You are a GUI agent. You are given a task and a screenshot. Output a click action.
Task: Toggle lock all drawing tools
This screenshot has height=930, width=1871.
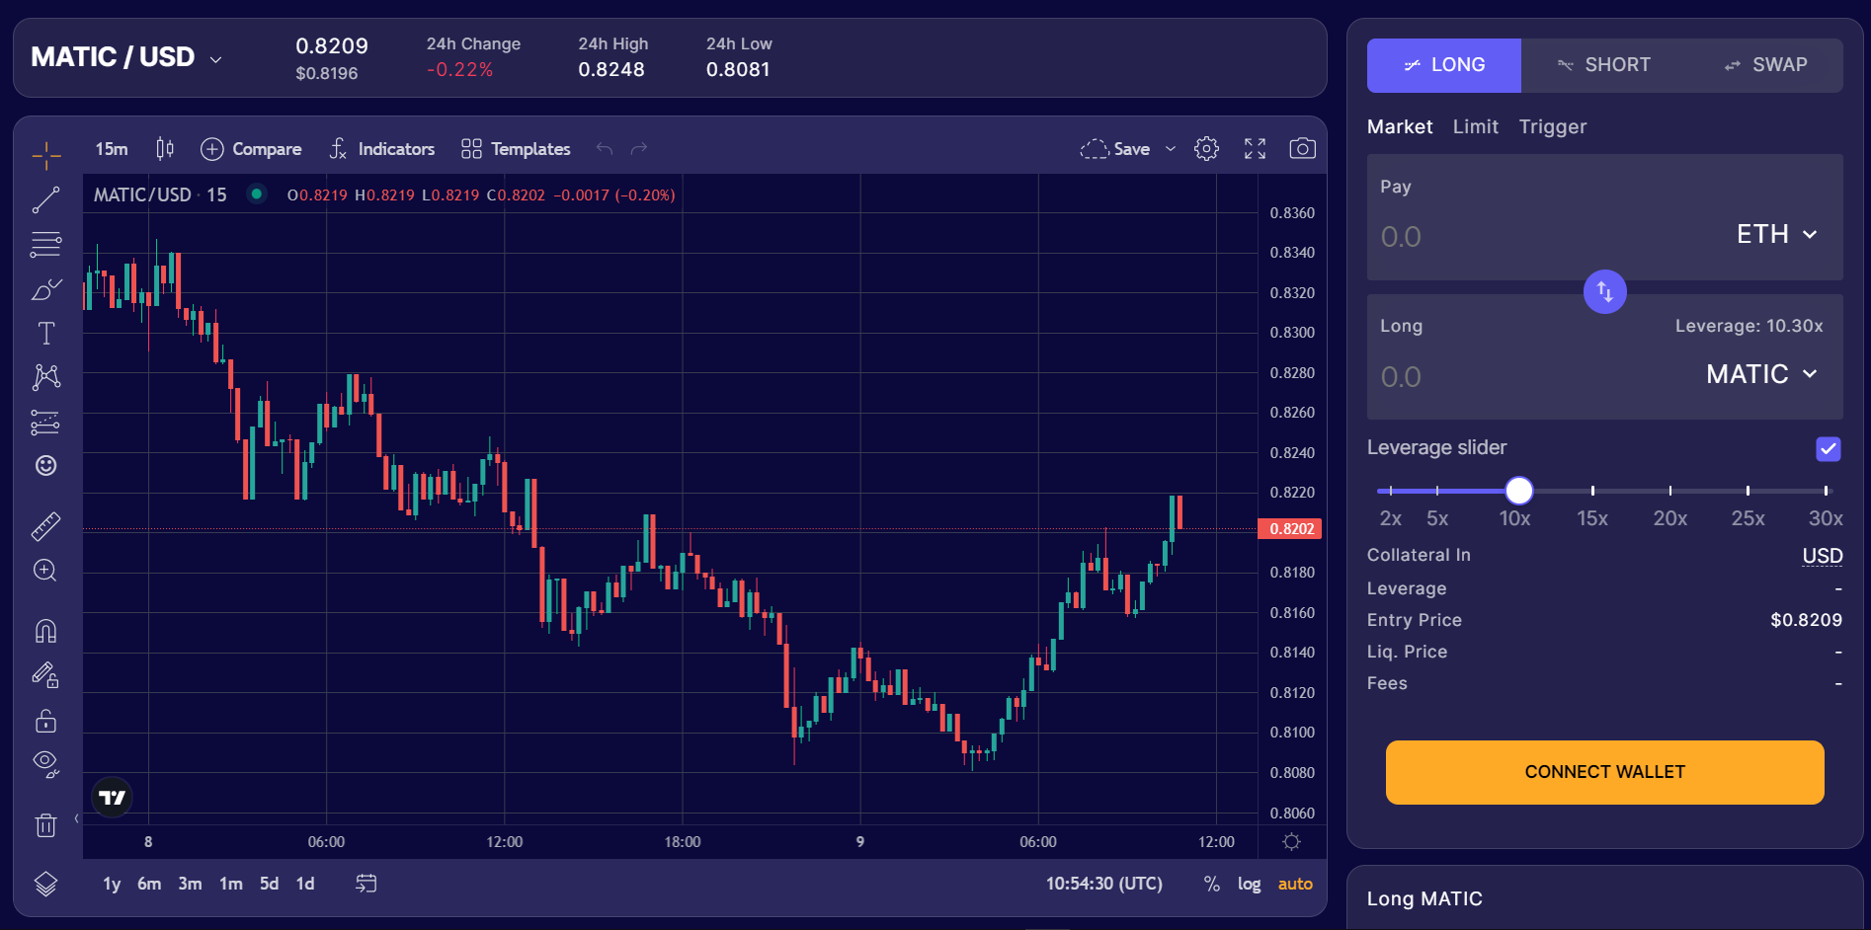tap(45, 721)
